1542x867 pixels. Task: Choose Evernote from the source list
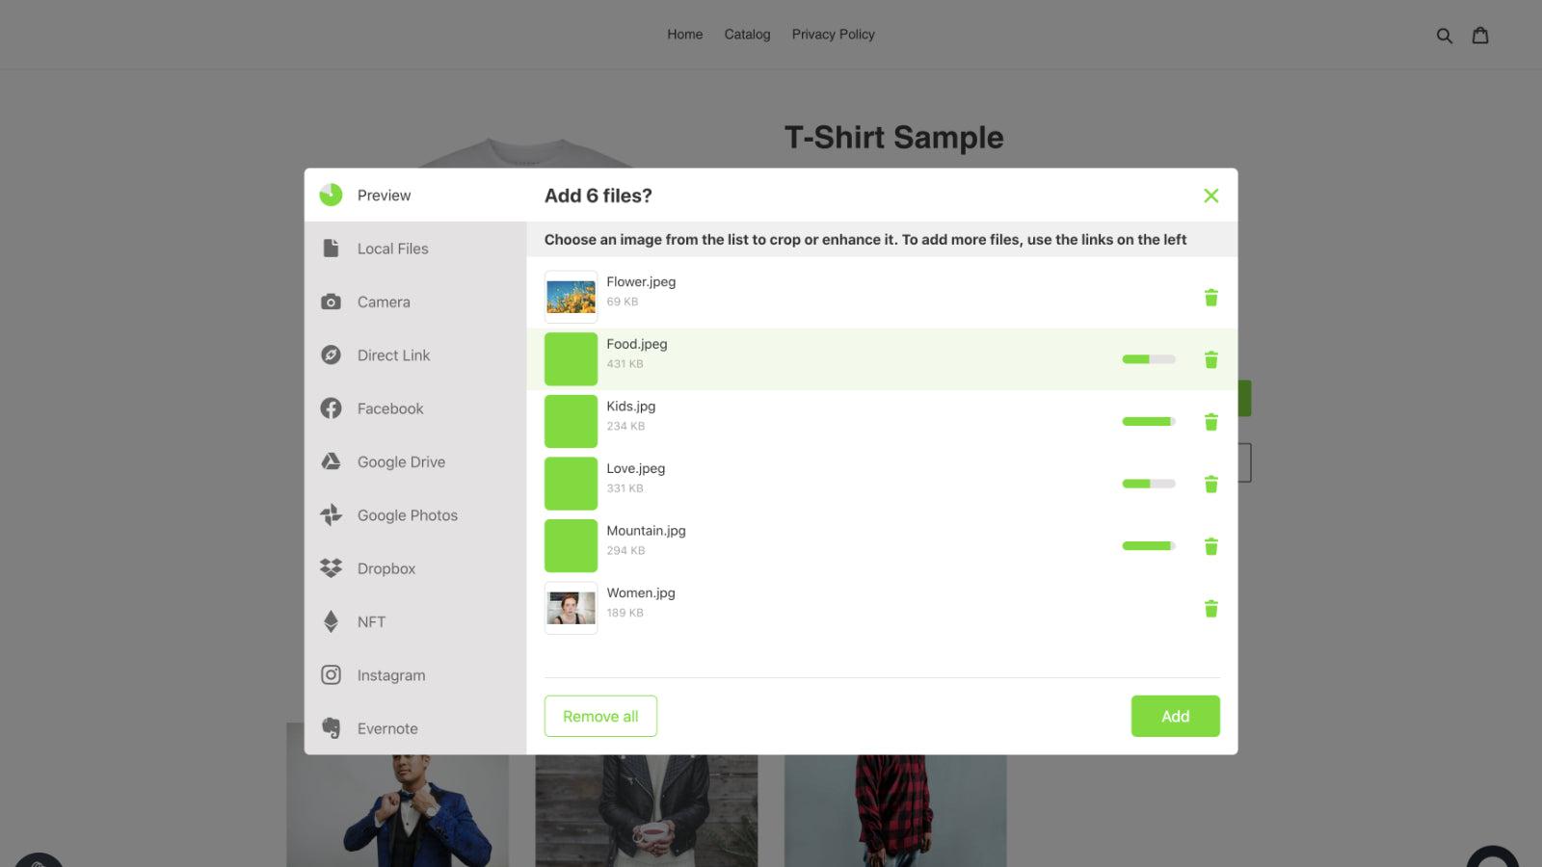click(387, 728)
